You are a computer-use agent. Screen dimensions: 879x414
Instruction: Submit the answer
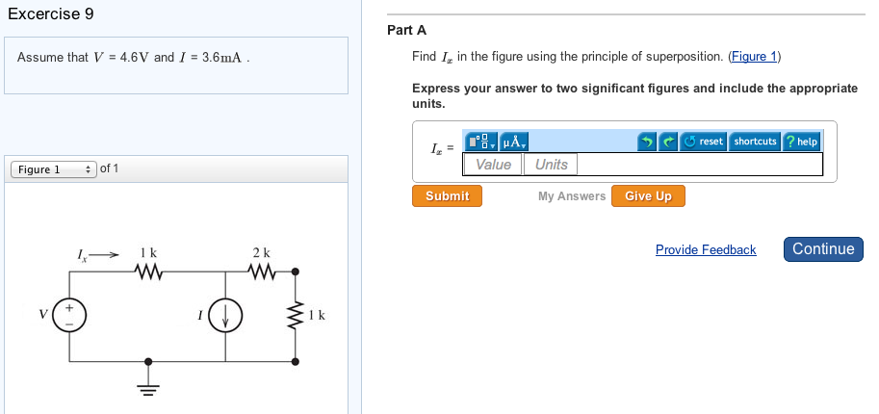click(x=447, y=196)
